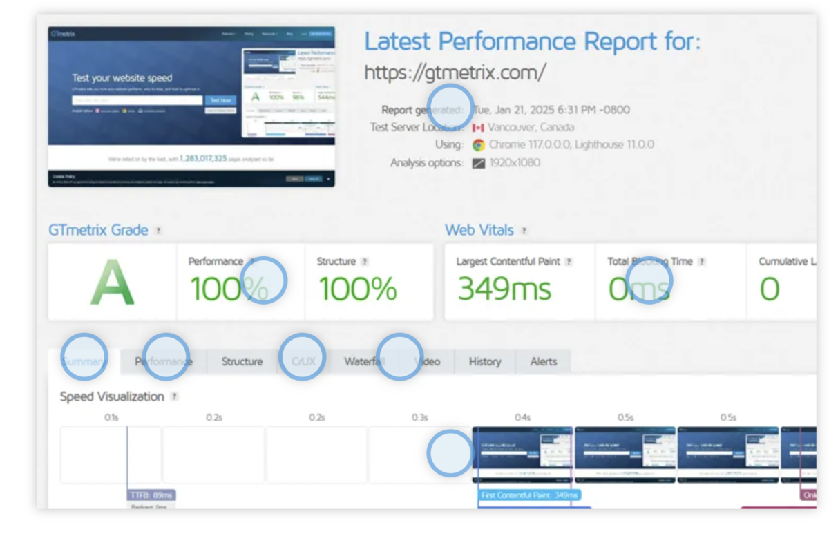Click the Analysis options resolution icon
Screen dimensions: 829x545
coord(478,164)
